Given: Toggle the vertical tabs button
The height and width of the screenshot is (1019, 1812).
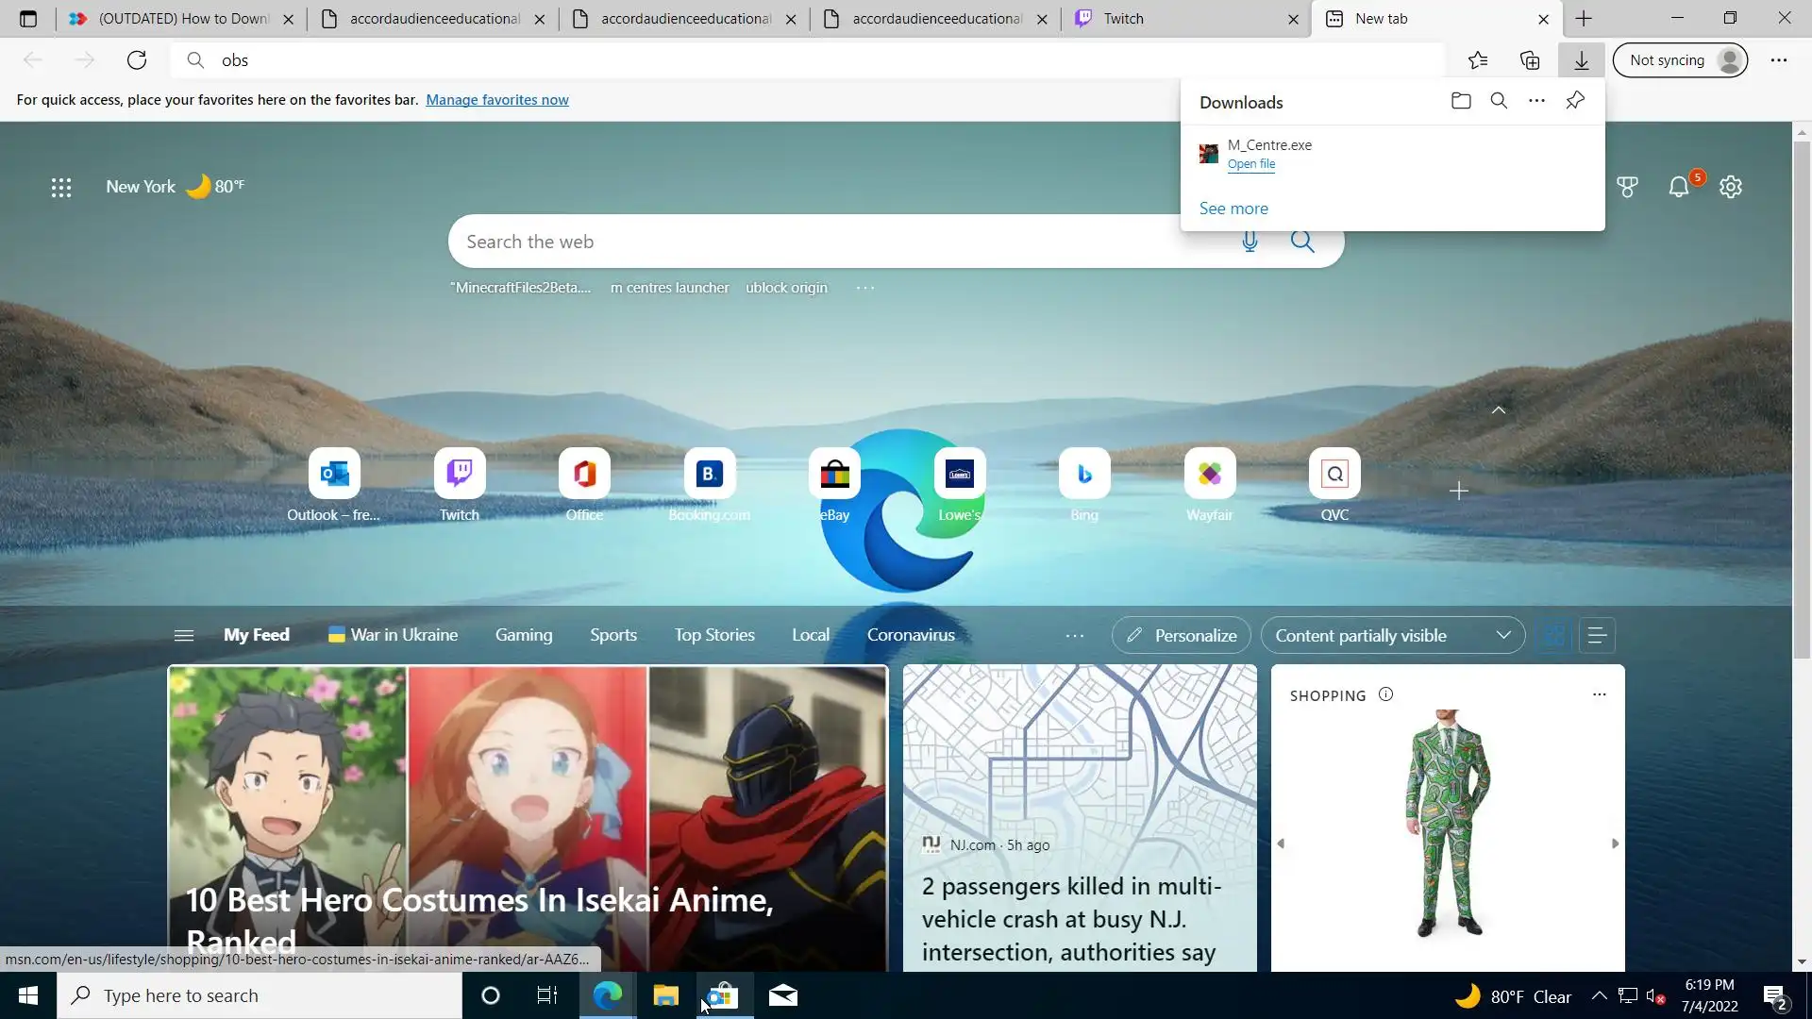Looking at the screenshot, I should [27, 19].
